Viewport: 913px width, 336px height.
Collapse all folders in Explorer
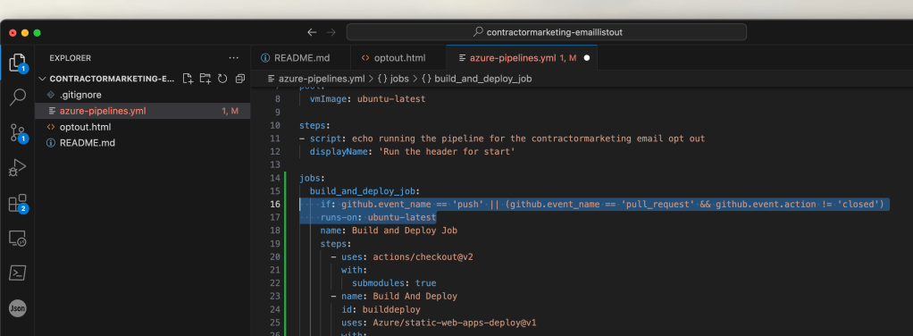click(x=240, y=79)
